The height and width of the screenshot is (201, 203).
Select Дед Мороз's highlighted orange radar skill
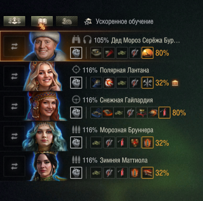point(147,53)
